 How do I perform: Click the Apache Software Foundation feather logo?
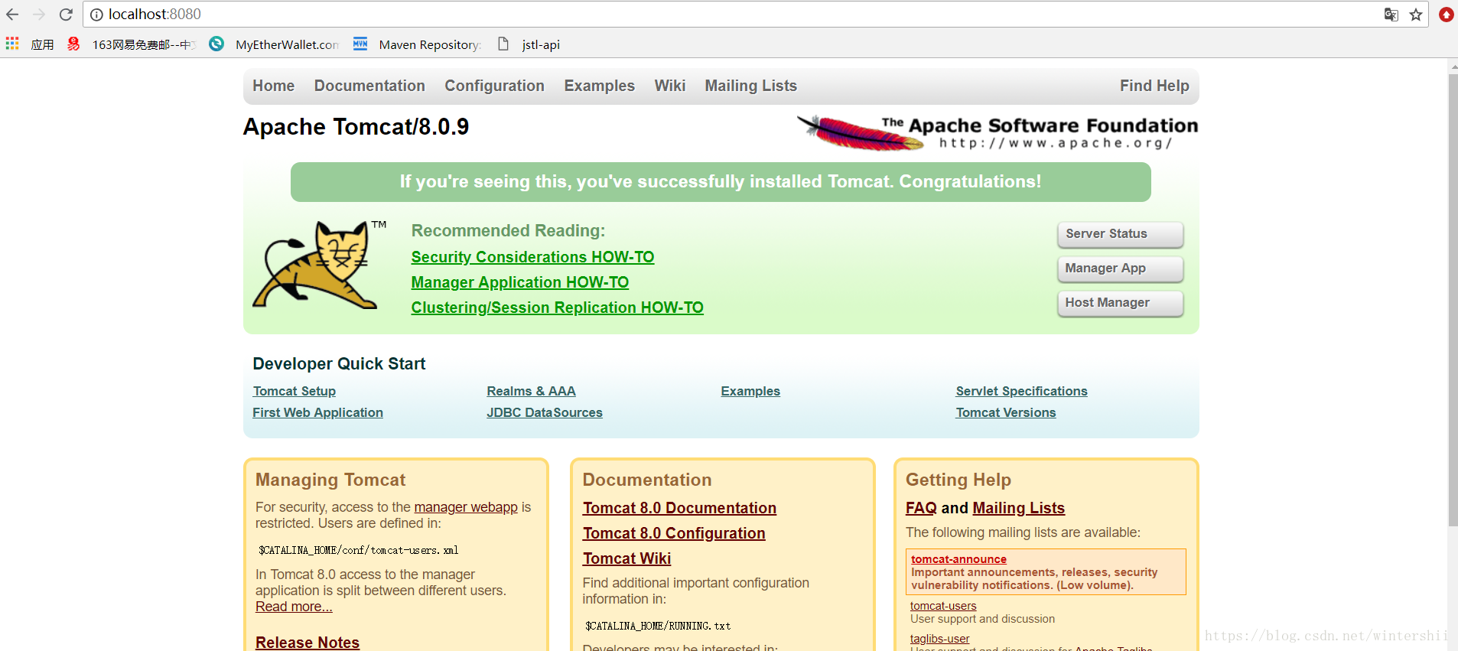pos(997,132)
